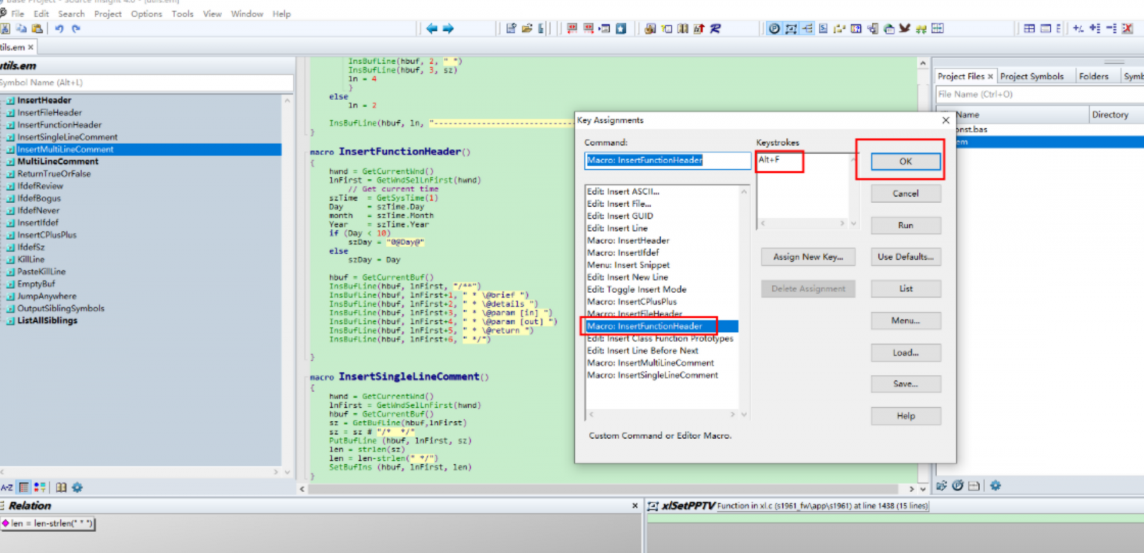Click the Assign New Key... button
Image resolution: width=1144 pixels, height=553 pixels.
tap(808, 257)
